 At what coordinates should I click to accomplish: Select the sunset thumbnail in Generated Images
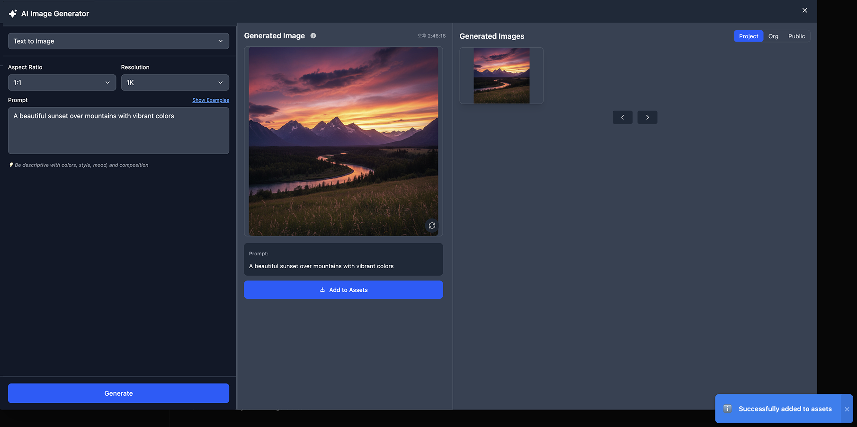coord(501,76)
